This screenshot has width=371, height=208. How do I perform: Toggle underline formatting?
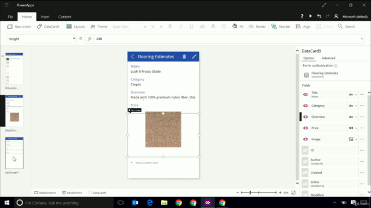pos(191,27)
